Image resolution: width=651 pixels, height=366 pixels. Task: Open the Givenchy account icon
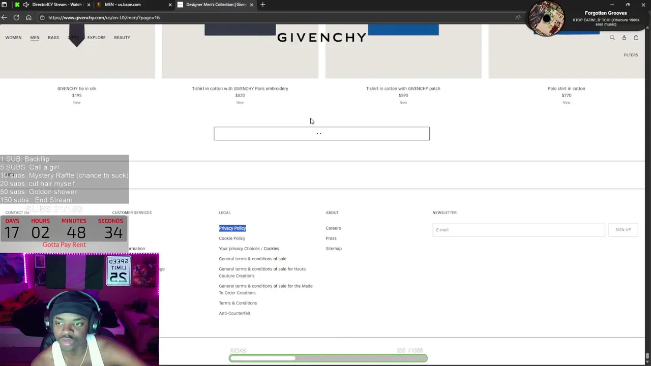click(624, 38)
